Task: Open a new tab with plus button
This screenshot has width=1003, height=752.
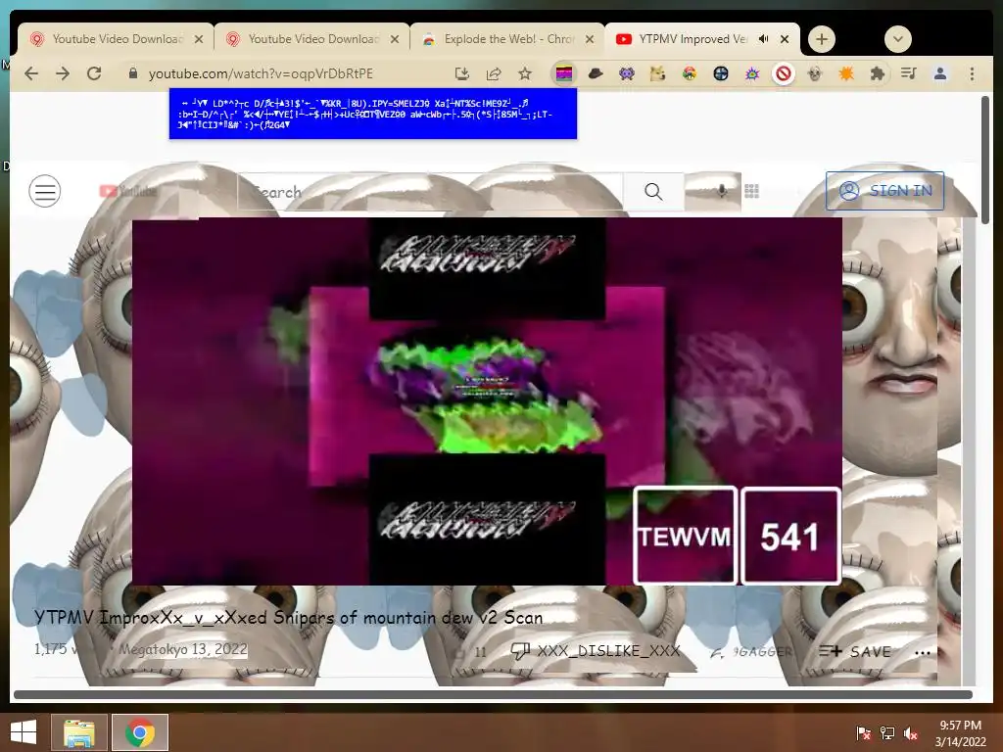Action: [822, 39]
